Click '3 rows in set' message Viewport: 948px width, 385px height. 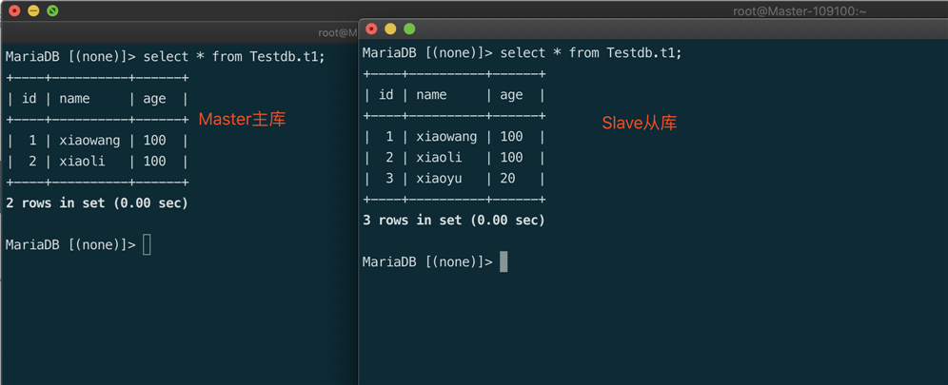pos(454,221)
